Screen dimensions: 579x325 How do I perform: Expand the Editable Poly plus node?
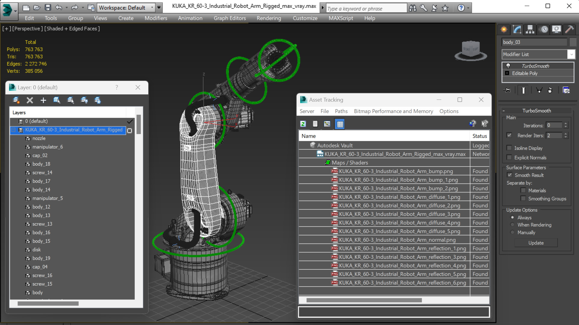click(507, 73)
